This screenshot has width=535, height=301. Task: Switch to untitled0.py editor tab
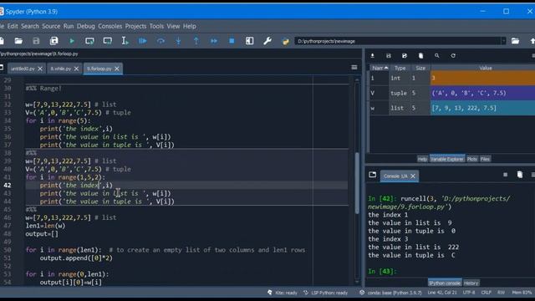[23, 69]
